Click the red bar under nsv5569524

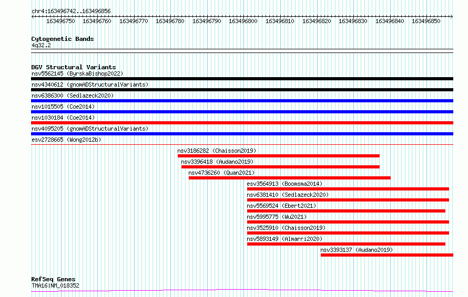(346, 211)
